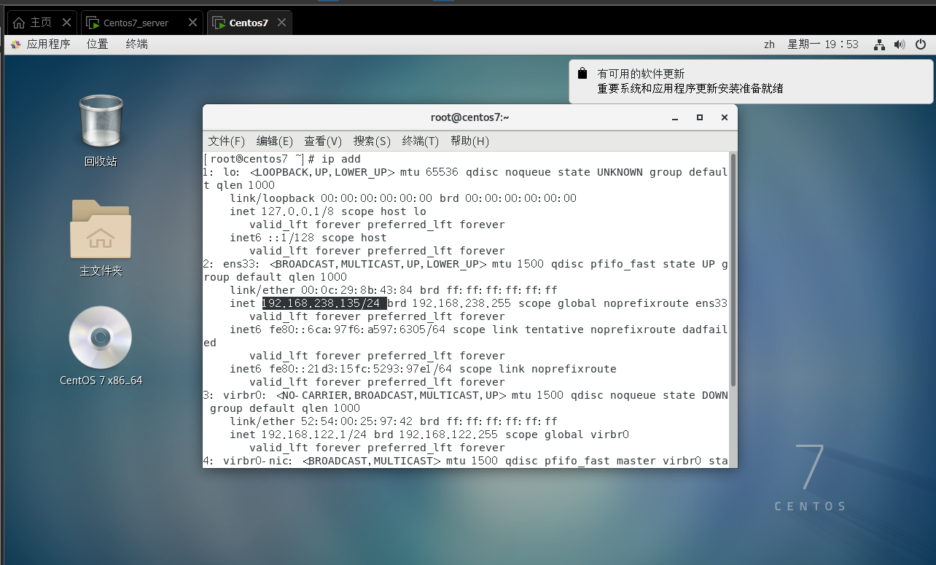Open the 文件(F) menu in terminal
Viewport: 936px width, 565px height.
coord(226,141)
